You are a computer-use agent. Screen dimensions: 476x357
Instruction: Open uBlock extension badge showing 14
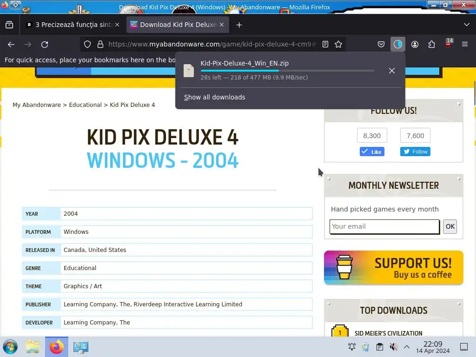tap(449, 43)
